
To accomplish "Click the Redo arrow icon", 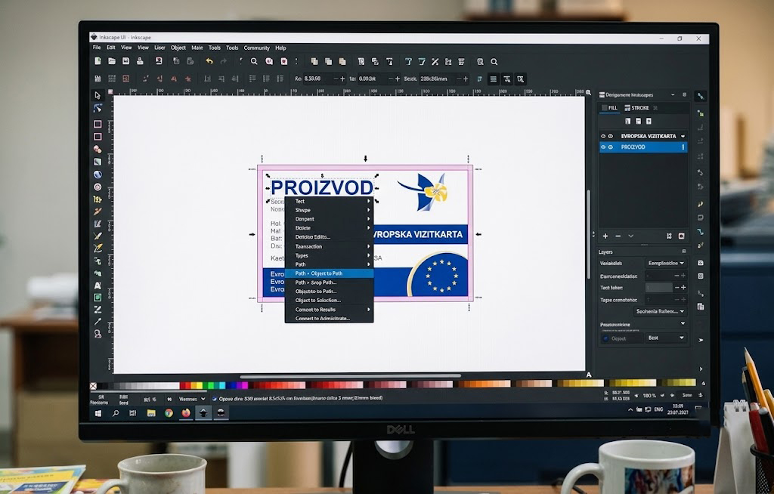I will pos(224,61).
